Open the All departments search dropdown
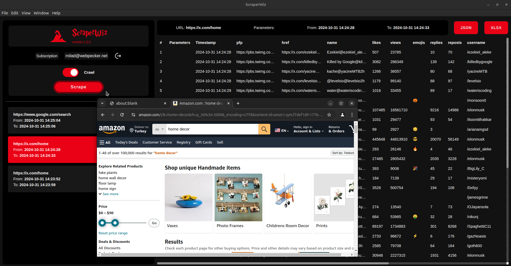Viewport: 511px width, 266px height. click(159, 129)
